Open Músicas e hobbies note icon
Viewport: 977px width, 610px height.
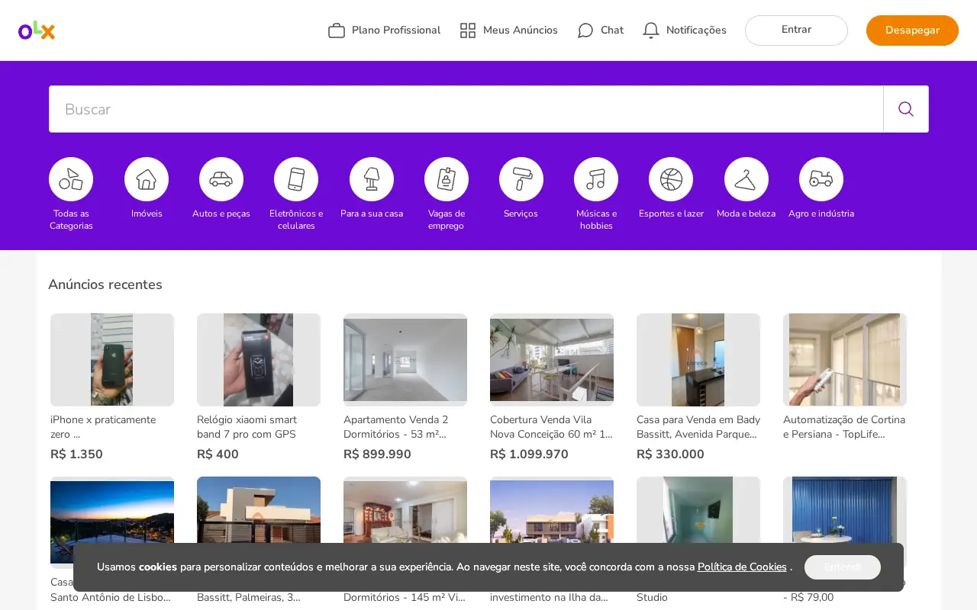(596, 179)
